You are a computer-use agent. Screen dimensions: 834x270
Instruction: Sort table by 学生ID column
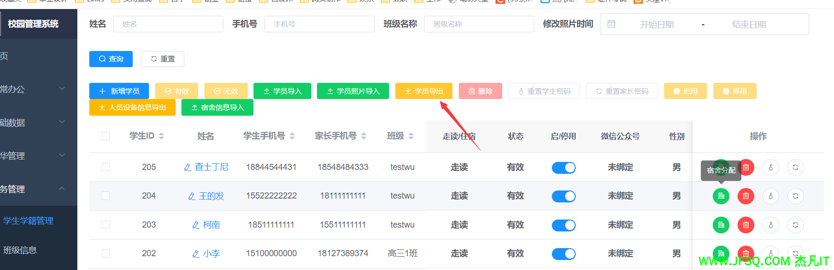pos(161,136)
